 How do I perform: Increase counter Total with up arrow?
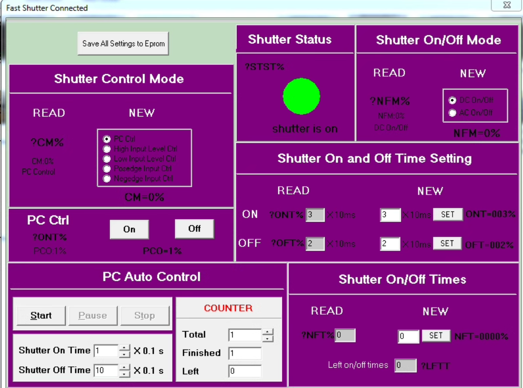click(268, 332)
